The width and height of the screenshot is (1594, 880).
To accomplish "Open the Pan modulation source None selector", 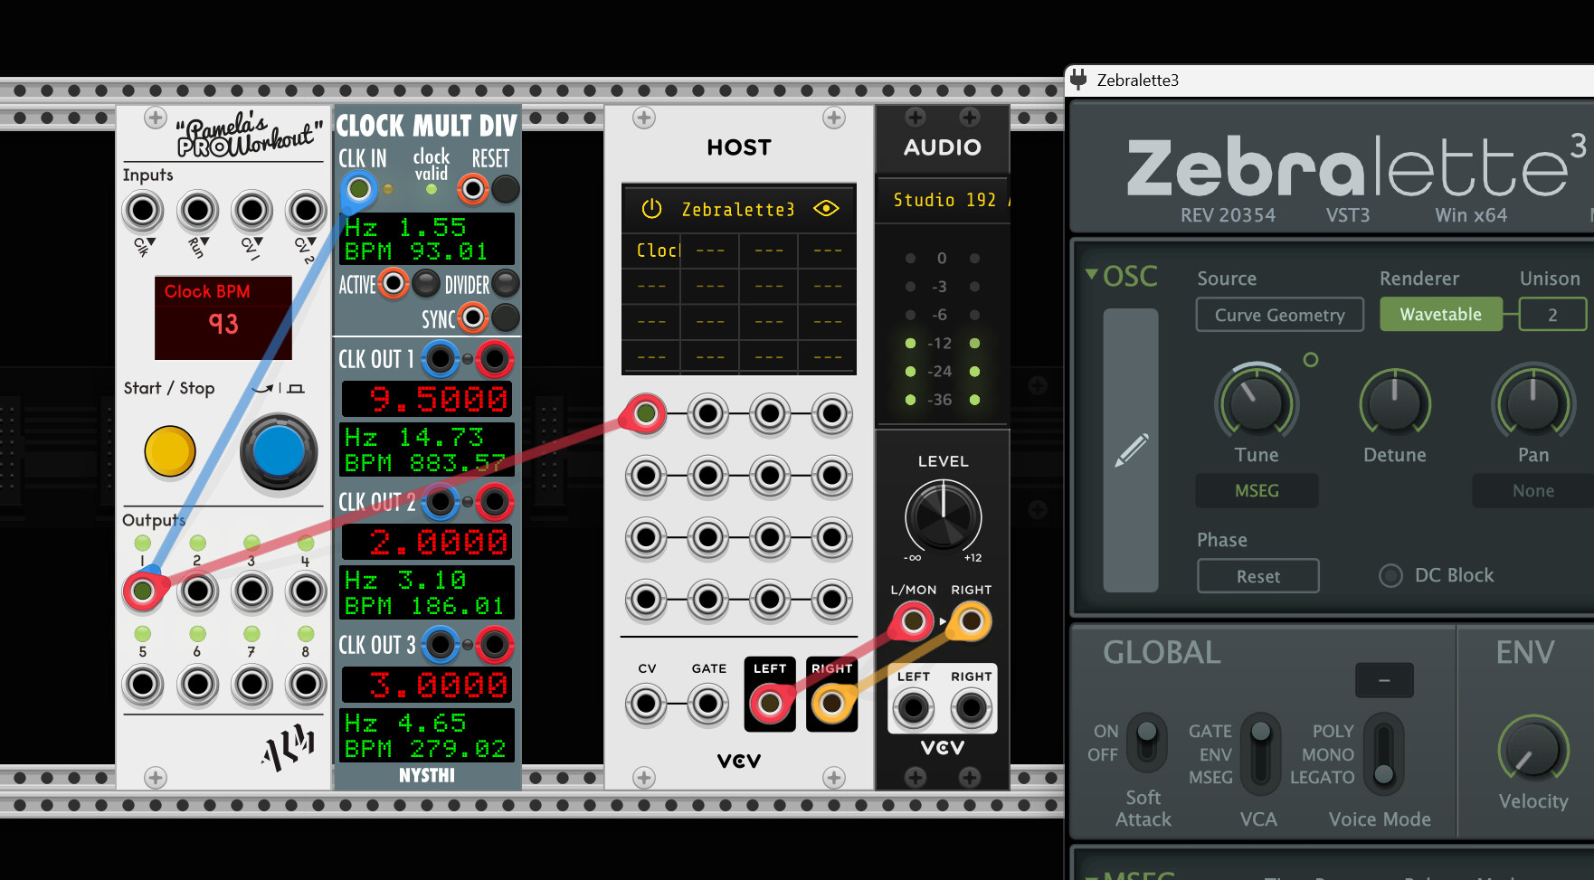I will [x=1532, y=491].
